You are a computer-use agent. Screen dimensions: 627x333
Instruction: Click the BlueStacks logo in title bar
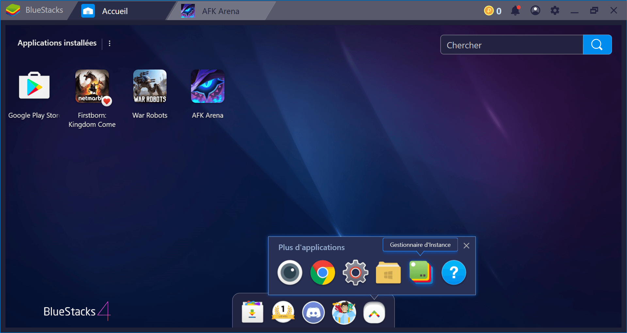13,10
